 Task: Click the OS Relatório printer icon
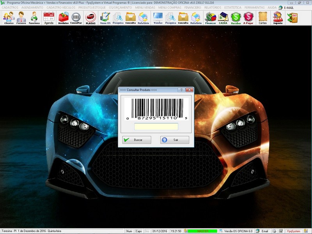coord(143,18)
